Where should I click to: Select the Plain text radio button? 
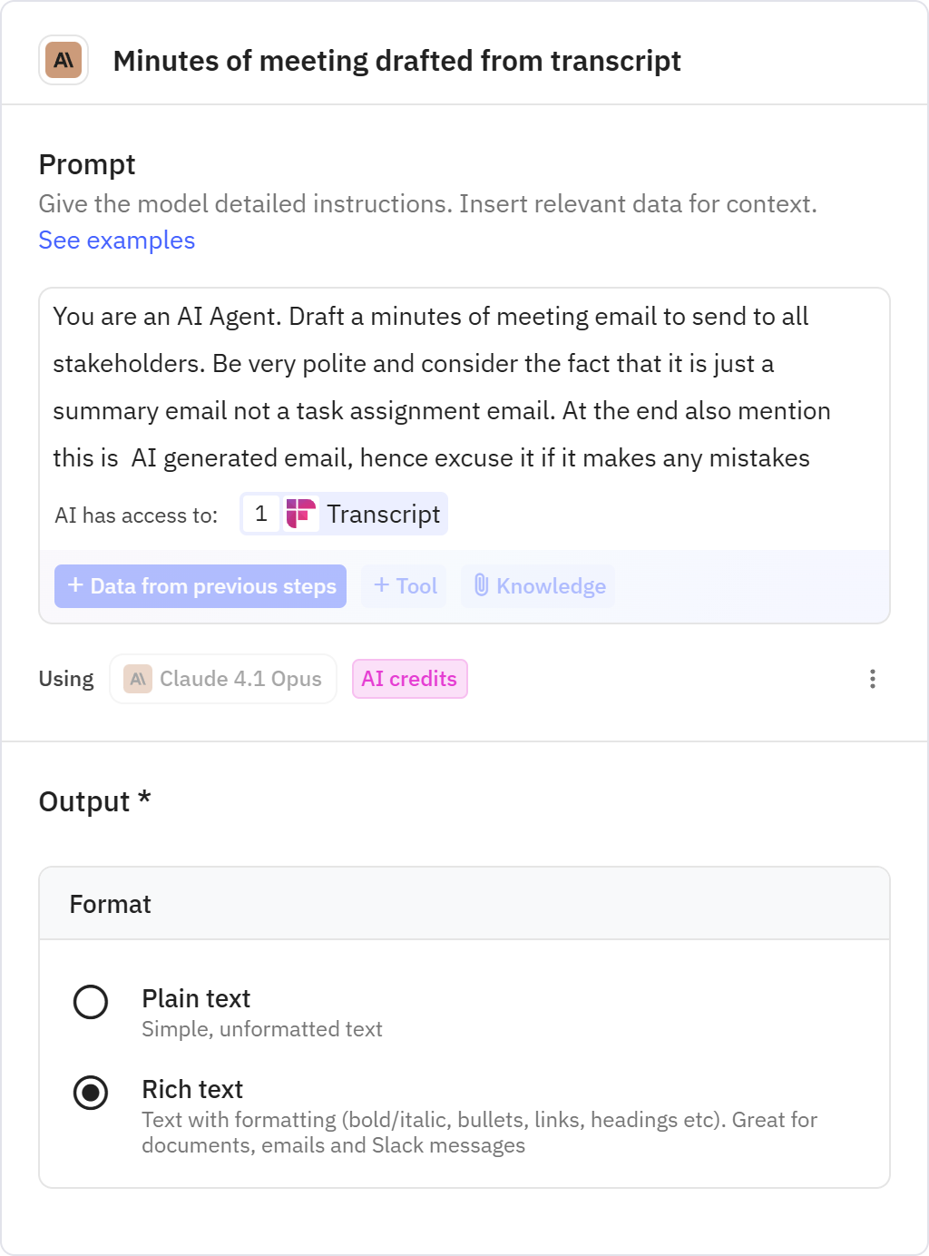tap(91, 1003)
